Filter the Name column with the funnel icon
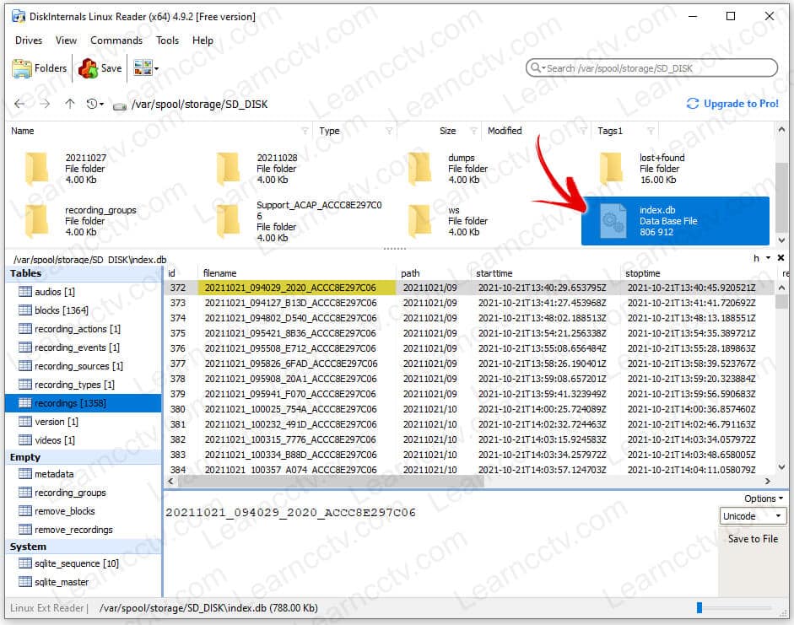The image size is (794, 625). coord(305,132)
